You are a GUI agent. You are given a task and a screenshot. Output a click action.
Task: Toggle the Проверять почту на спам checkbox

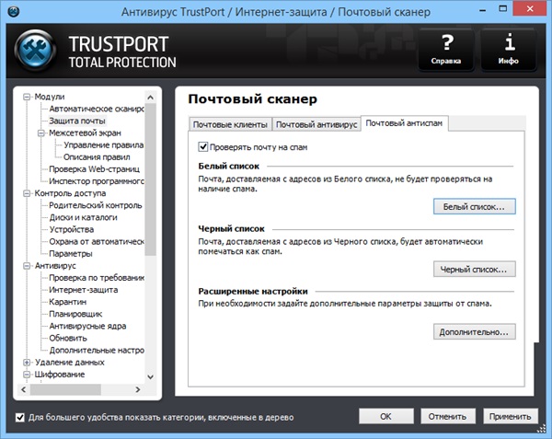tap(203, 145)
